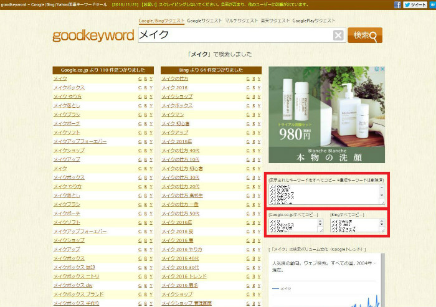Select the Google/Bingサジェスト tab
Screen dimensions: 436x307
tap(161, 21)
